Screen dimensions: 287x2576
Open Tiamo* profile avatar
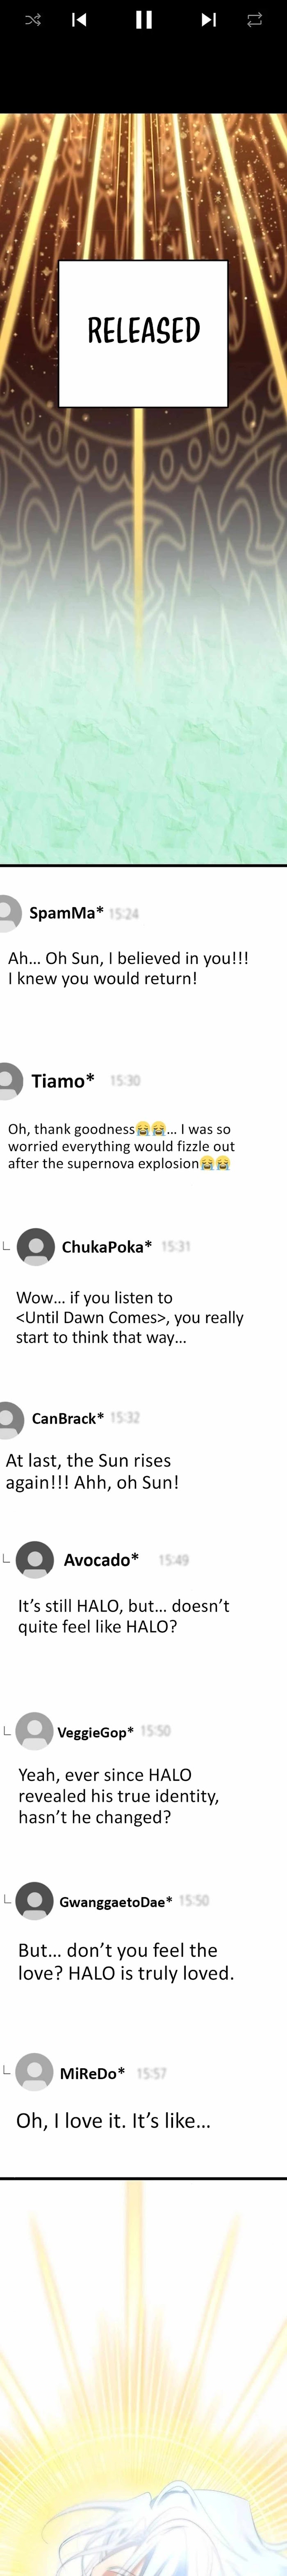pyautogui.click(x=7, y=1081)
